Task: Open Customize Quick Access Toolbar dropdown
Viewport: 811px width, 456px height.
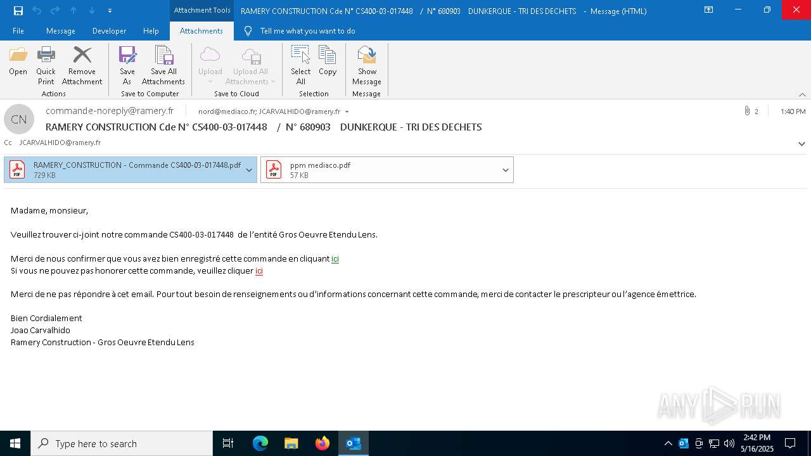Action: pyautogui.click(x=110, y=11)
